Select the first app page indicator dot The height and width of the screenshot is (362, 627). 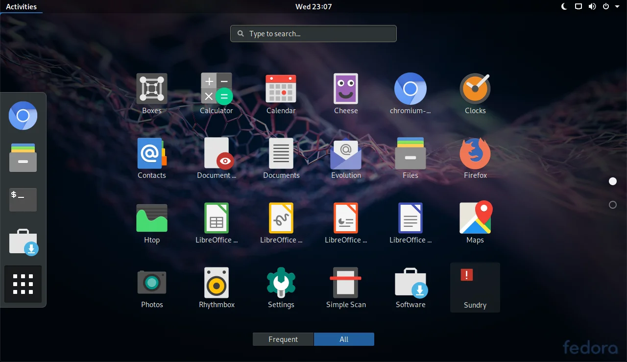tap(612, 181)
